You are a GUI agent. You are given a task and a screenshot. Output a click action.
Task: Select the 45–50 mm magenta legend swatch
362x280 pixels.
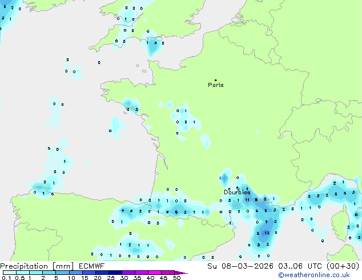[168, 273]
